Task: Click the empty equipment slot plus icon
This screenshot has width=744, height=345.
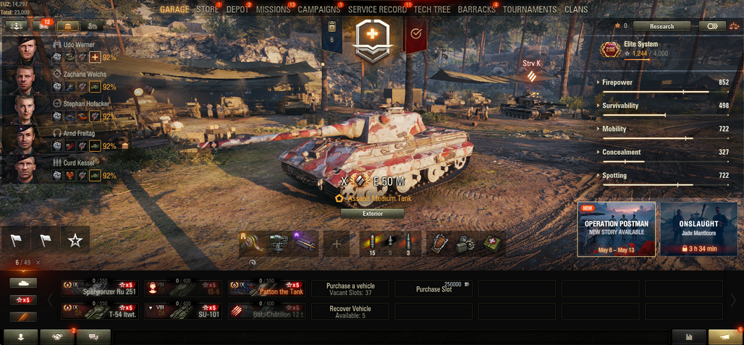Action: (x=337, y=244)
